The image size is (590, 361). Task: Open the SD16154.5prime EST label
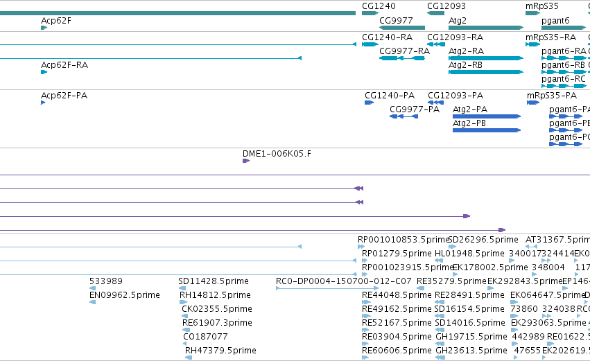pyautogui.click(x=469, y=309)
